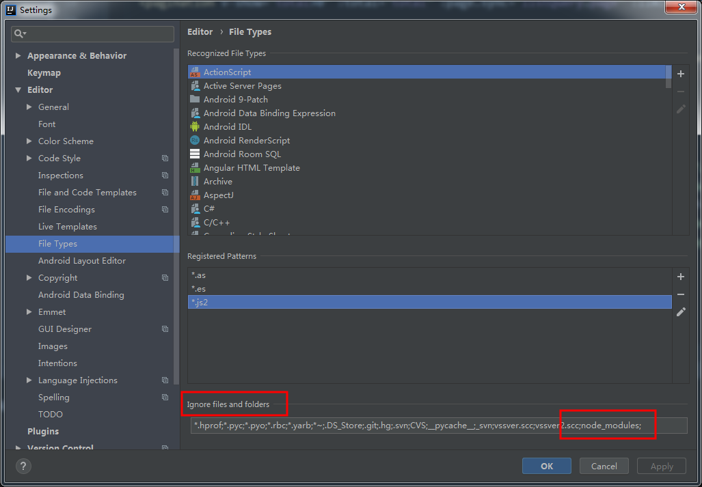
Task: Edit the selected file type via pencil icon
Action: 680,109
